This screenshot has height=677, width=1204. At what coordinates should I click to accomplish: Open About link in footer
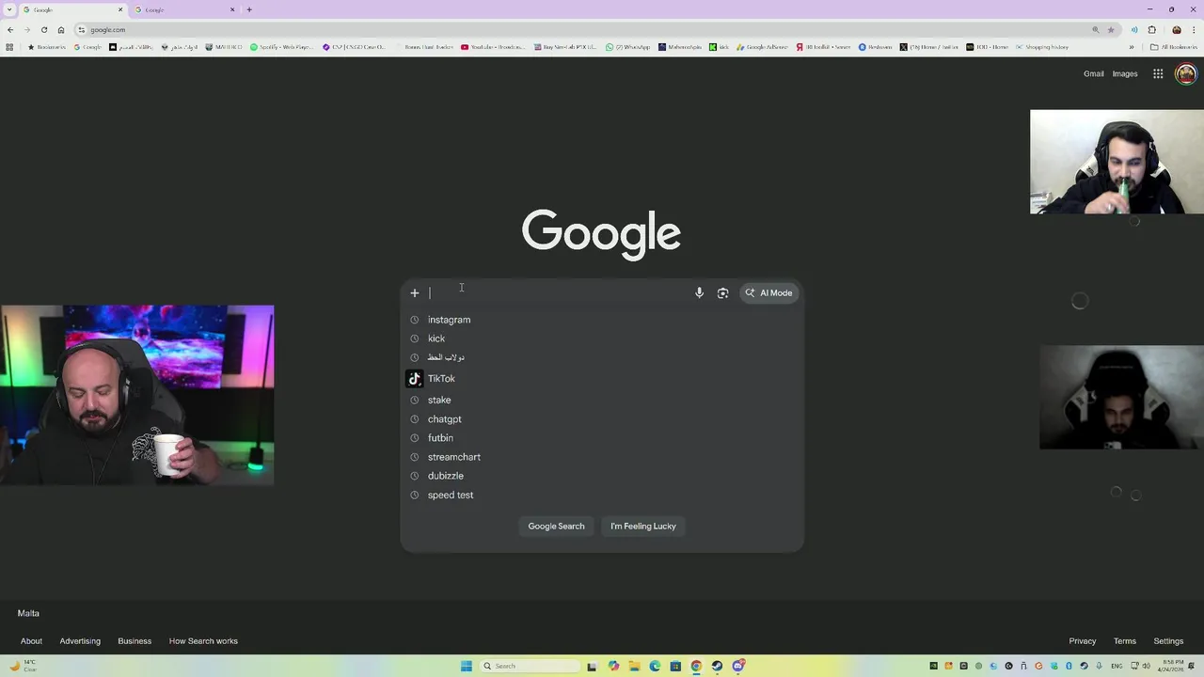31,641
